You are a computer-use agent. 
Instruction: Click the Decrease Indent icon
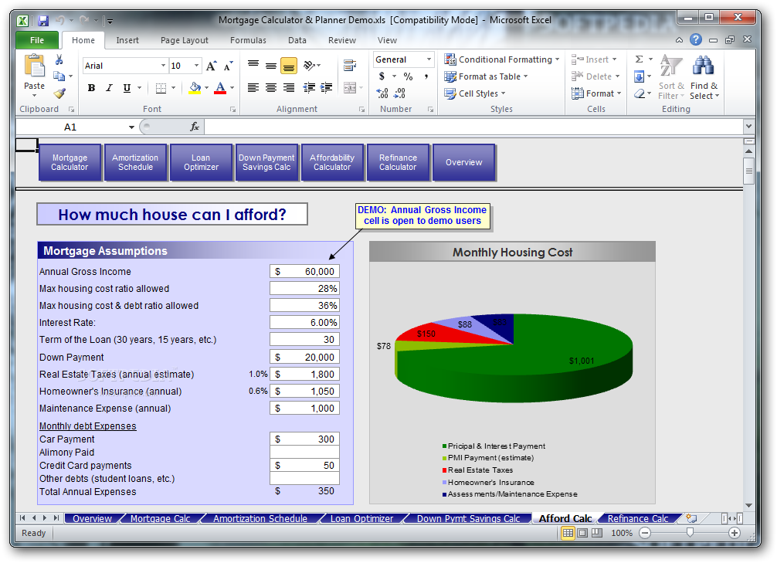point(309,88)
